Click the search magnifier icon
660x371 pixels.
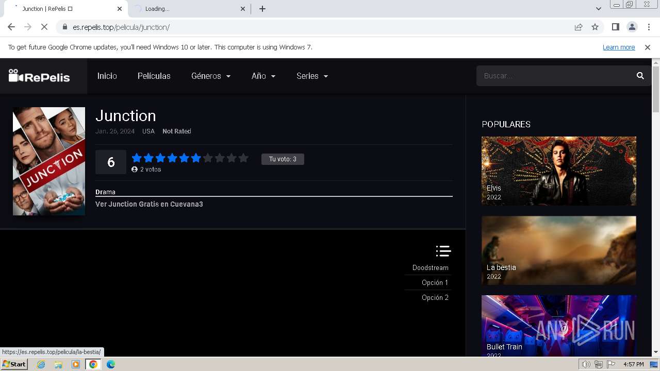point(640,76)
